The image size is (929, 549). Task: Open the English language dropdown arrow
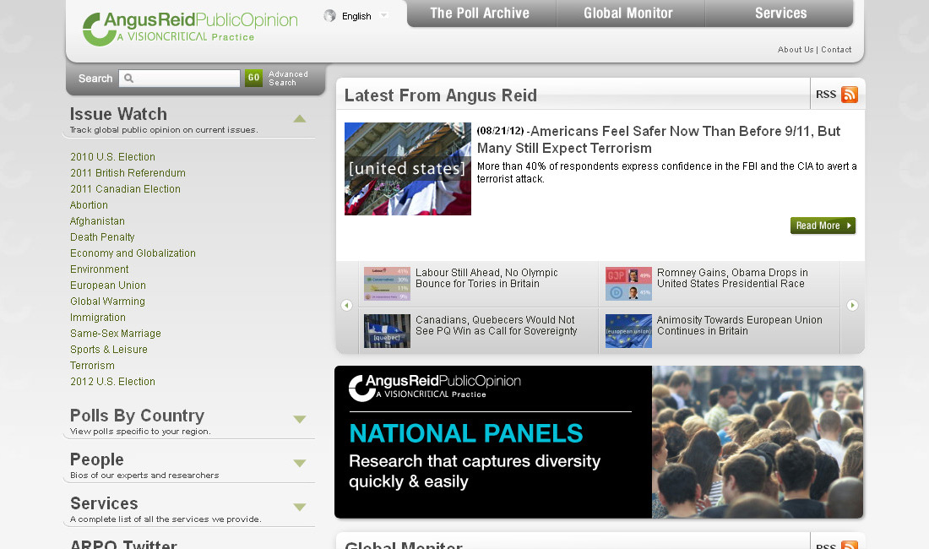click(384, 15)
